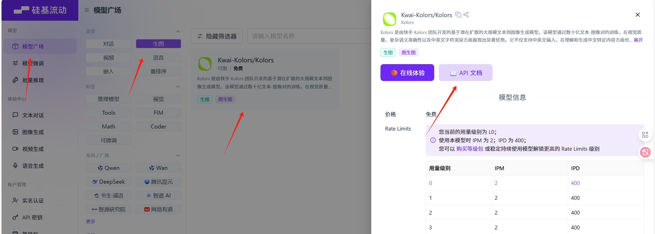Open the floating QR grid widget
The width and height of the screenshot is (655, 234).
coord(645,135)
